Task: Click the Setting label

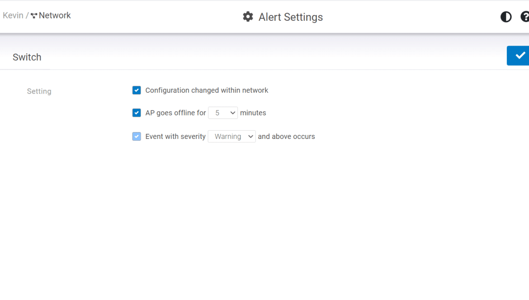Action: pos(39,91)
